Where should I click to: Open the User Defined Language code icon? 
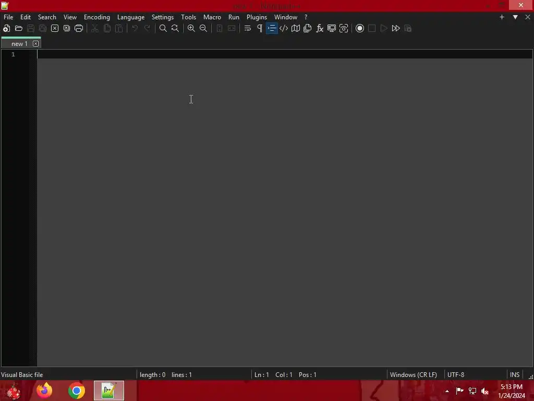[284, 28]
